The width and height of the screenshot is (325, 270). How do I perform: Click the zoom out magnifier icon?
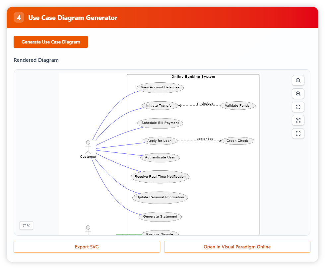[298, 94]
